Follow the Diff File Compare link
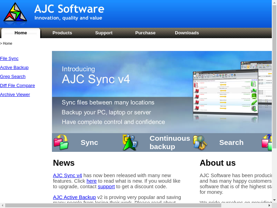 [17, 86]
